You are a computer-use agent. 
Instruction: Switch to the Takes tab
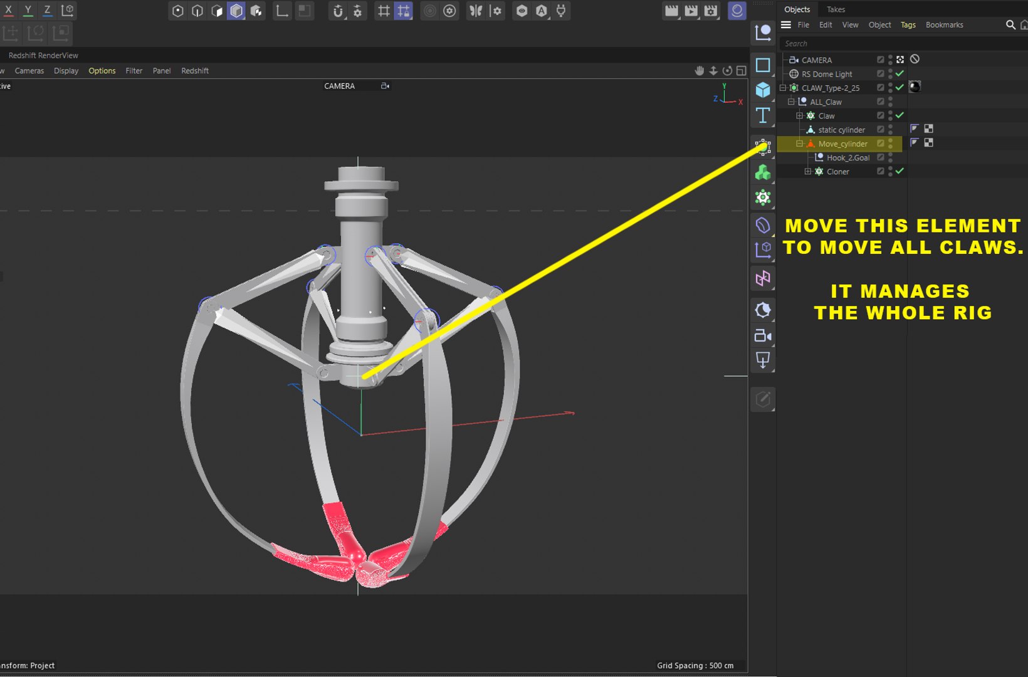(836, 9)
